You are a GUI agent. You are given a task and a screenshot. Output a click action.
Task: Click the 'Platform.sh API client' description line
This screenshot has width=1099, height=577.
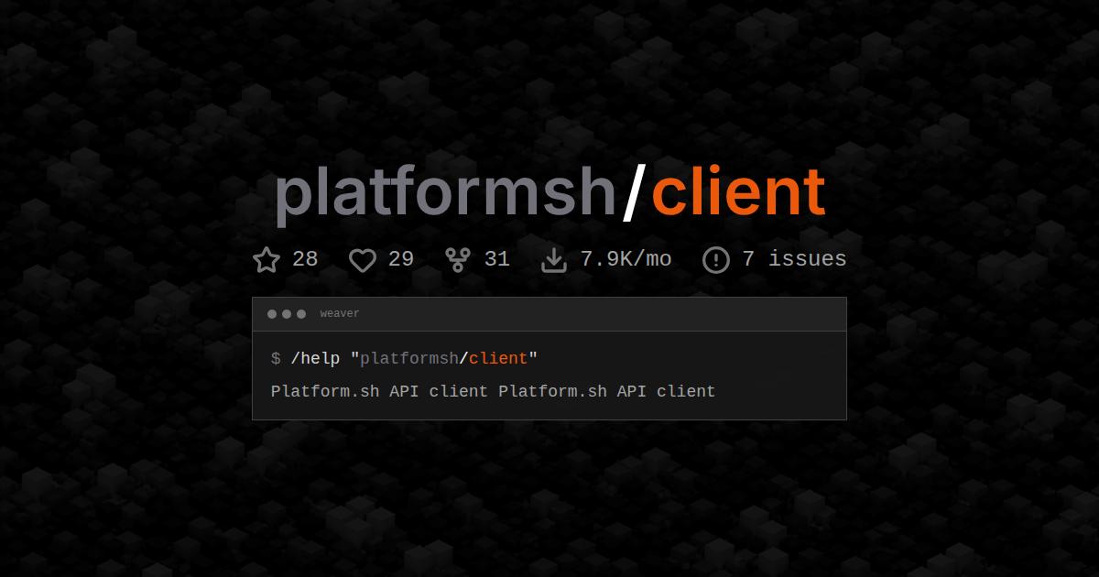493,391
